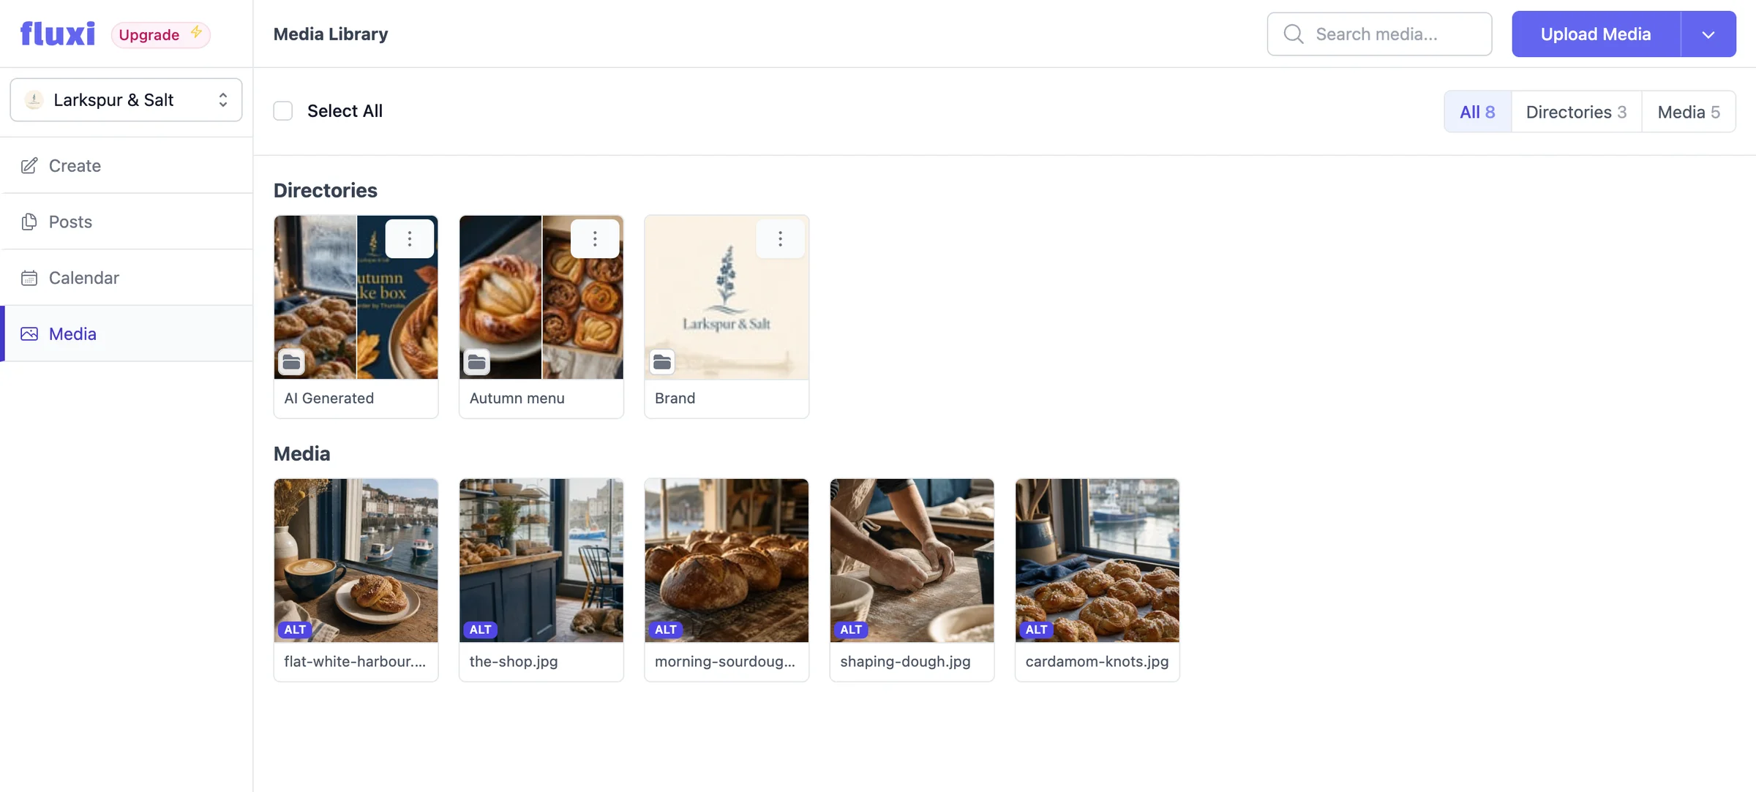Click ALT badge on the-shop.jpg
Image resolution: width=1756 pixels, height=792 pixels.
pos(480,630)
